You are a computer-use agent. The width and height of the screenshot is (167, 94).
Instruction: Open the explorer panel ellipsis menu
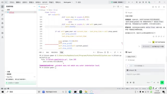(34, 7)
